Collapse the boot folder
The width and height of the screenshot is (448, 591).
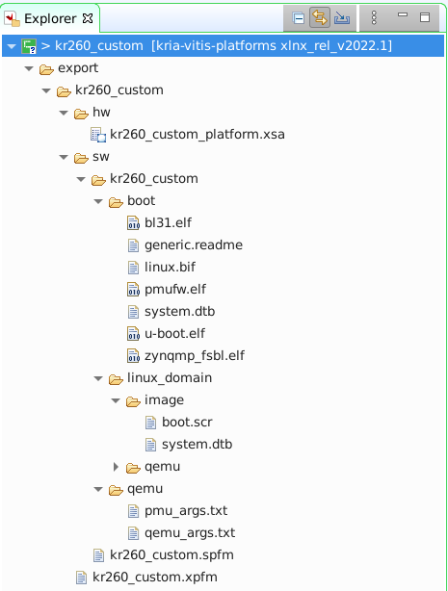[98, 201]
